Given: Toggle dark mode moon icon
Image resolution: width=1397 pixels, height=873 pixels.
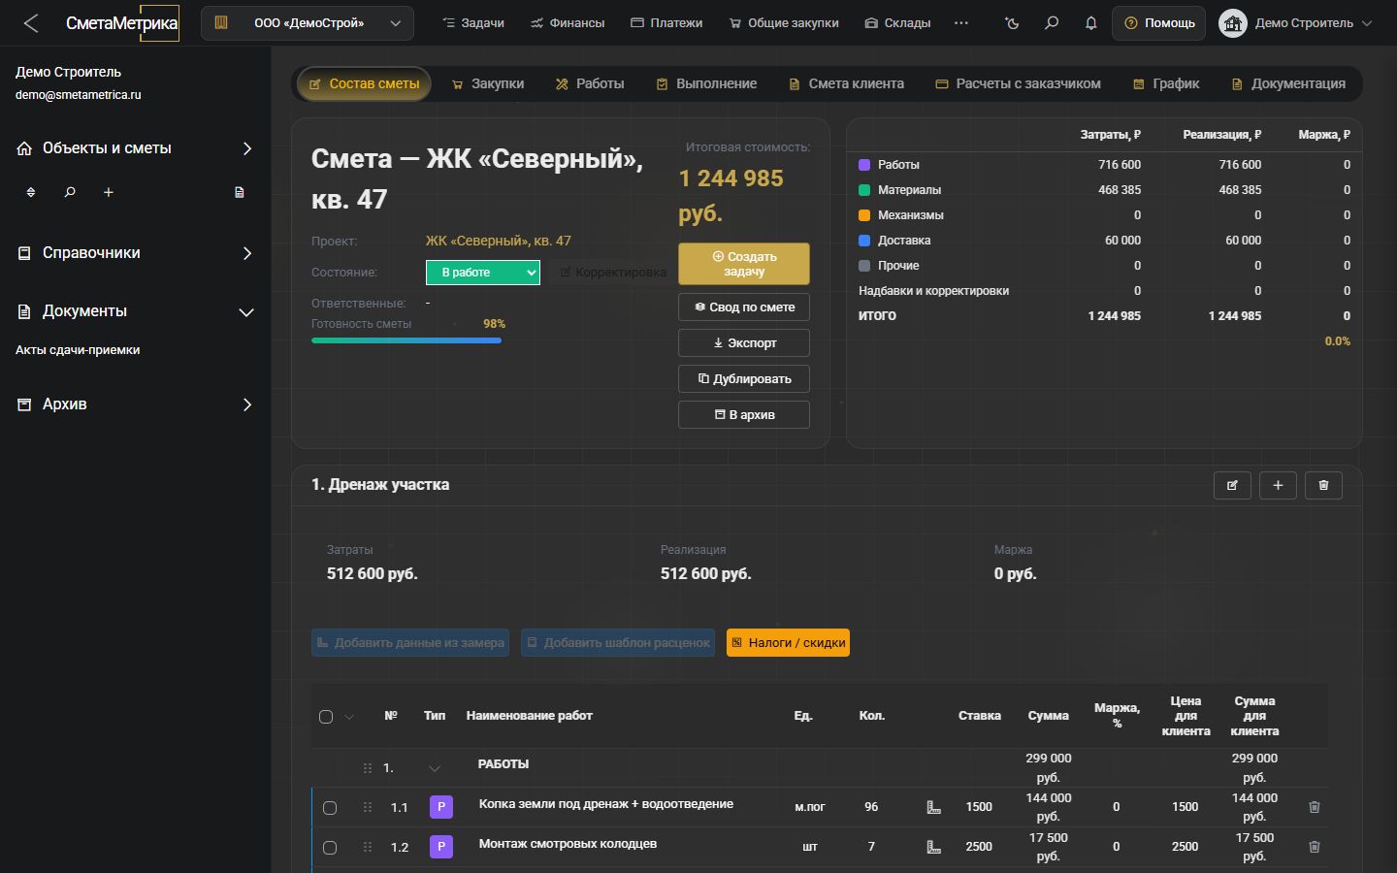Looking at the screenshot, I should [1012, 23].
